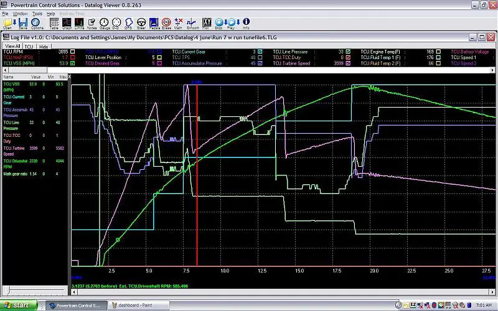The image size is (498, 311).
Task: Open the Tools menu
Action: click(37, 14)
